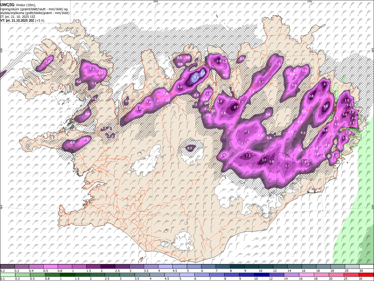Click the 3.6 snowfall value in the east
The image size is (374, 281).
[x=326, y=107]
